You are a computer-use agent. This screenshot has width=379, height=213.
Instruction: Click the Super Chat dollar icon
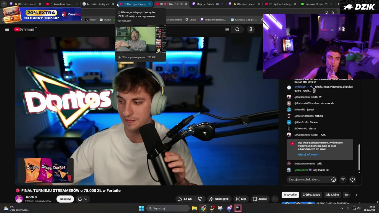tap(343, 180)
